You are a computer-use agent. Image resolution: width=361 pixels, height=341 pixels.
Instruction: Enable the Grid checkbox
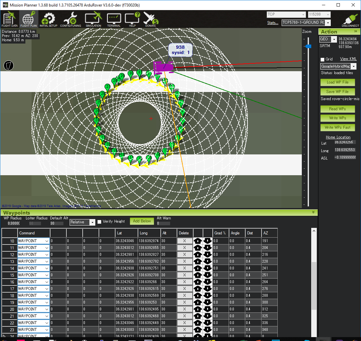pos(322,59)
